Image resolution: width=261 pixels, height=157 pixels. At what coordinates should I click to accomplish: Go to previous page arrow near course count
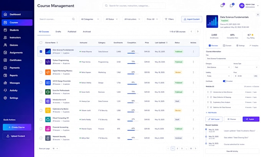(191, 31)
